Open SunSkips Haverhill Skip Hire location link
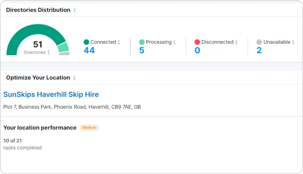 coord(51,94)
